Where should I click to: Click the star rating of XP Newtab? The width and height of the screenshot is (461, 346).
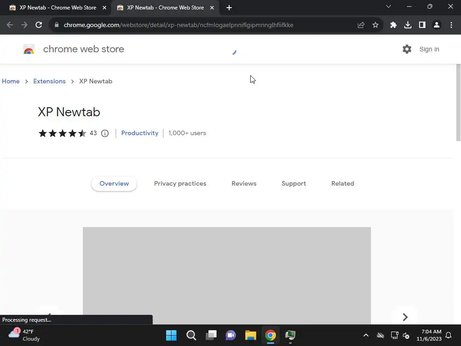tap(62, 133)
